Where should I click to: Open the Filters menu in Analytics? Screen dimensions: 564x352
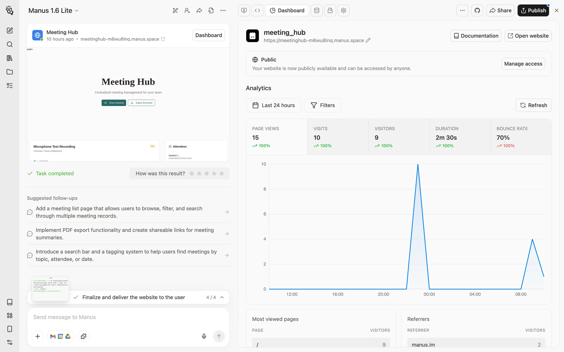323,105
